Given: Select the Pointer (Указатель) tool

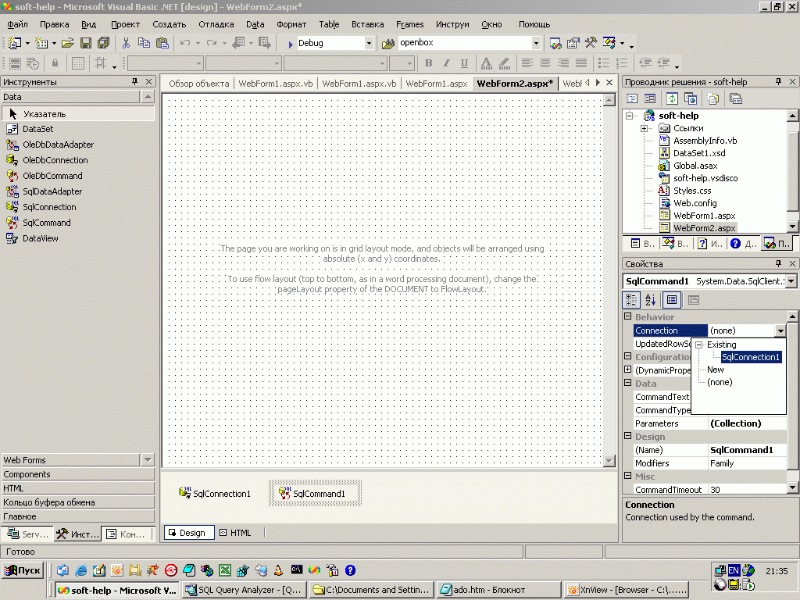Looking at the screenshot, I should coord(78,114).
